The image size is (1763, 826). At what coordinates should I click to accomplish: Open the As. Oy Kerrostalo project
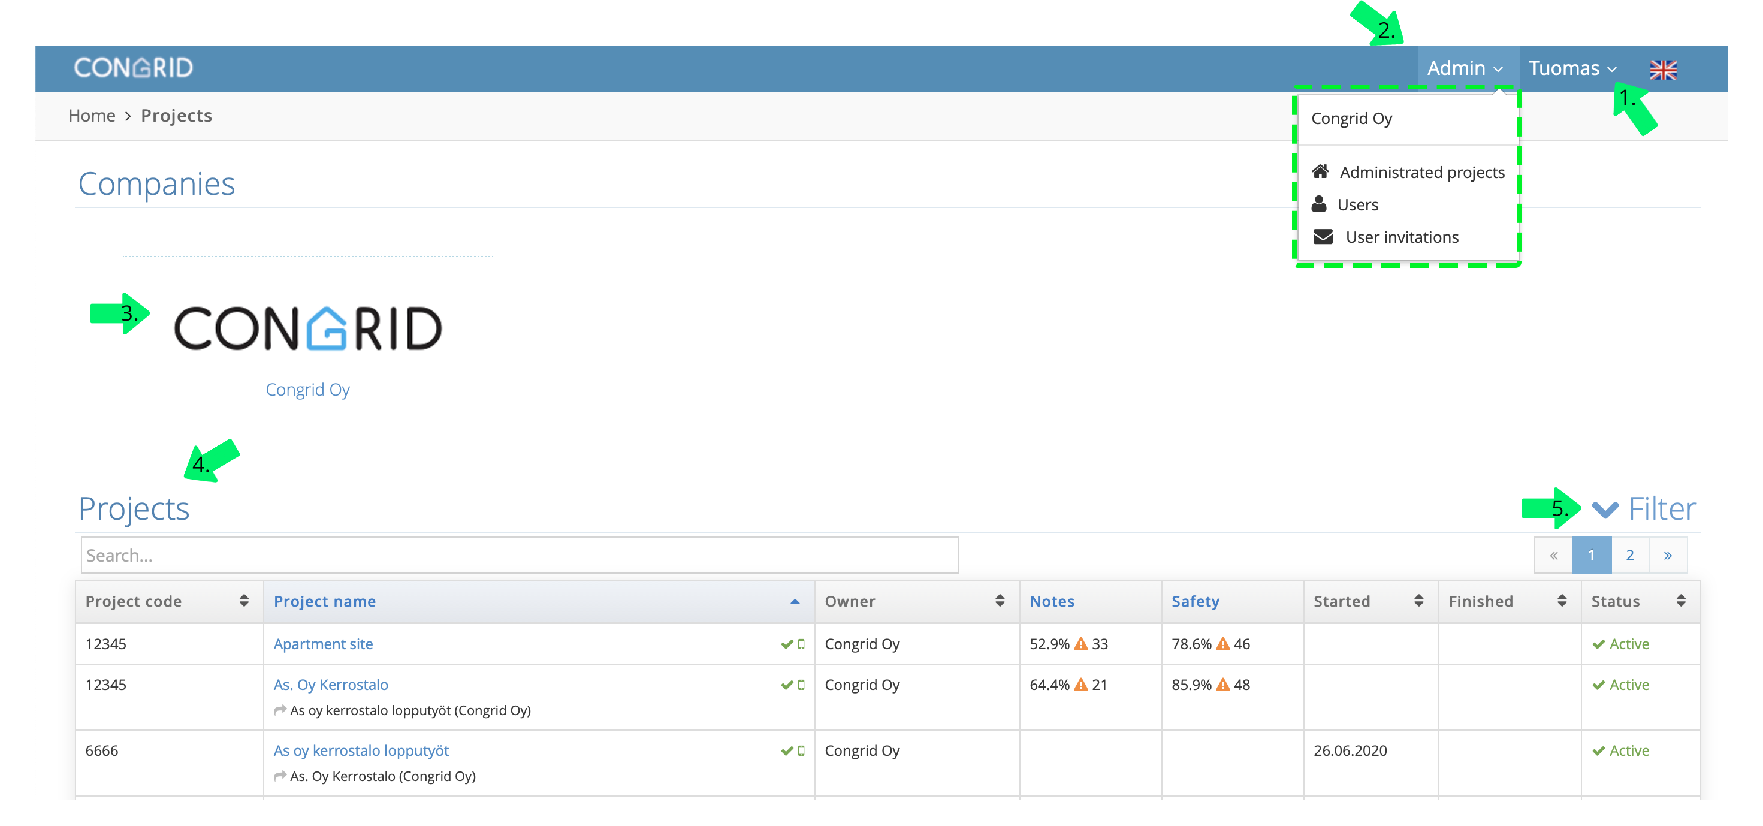point(331,685)
